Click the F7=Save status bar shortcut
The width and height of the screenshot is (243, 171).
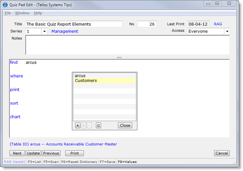click(108, 162)
